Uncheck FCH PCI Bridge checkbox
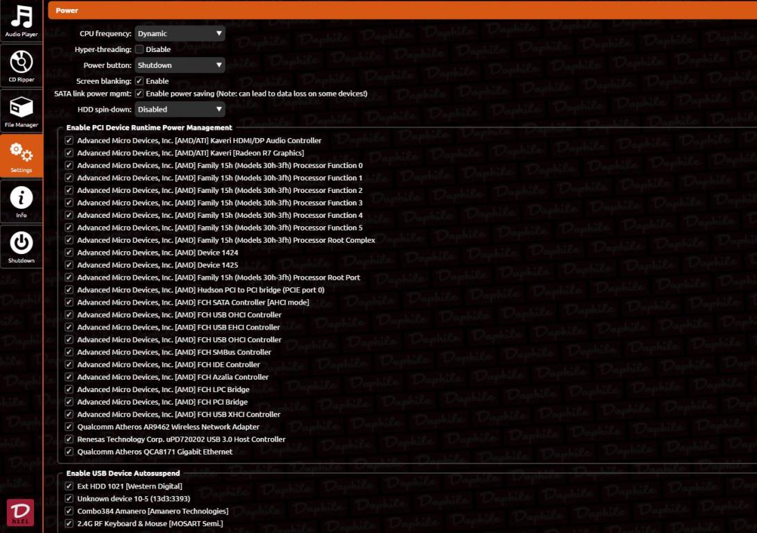 click(x=69, y=402)
